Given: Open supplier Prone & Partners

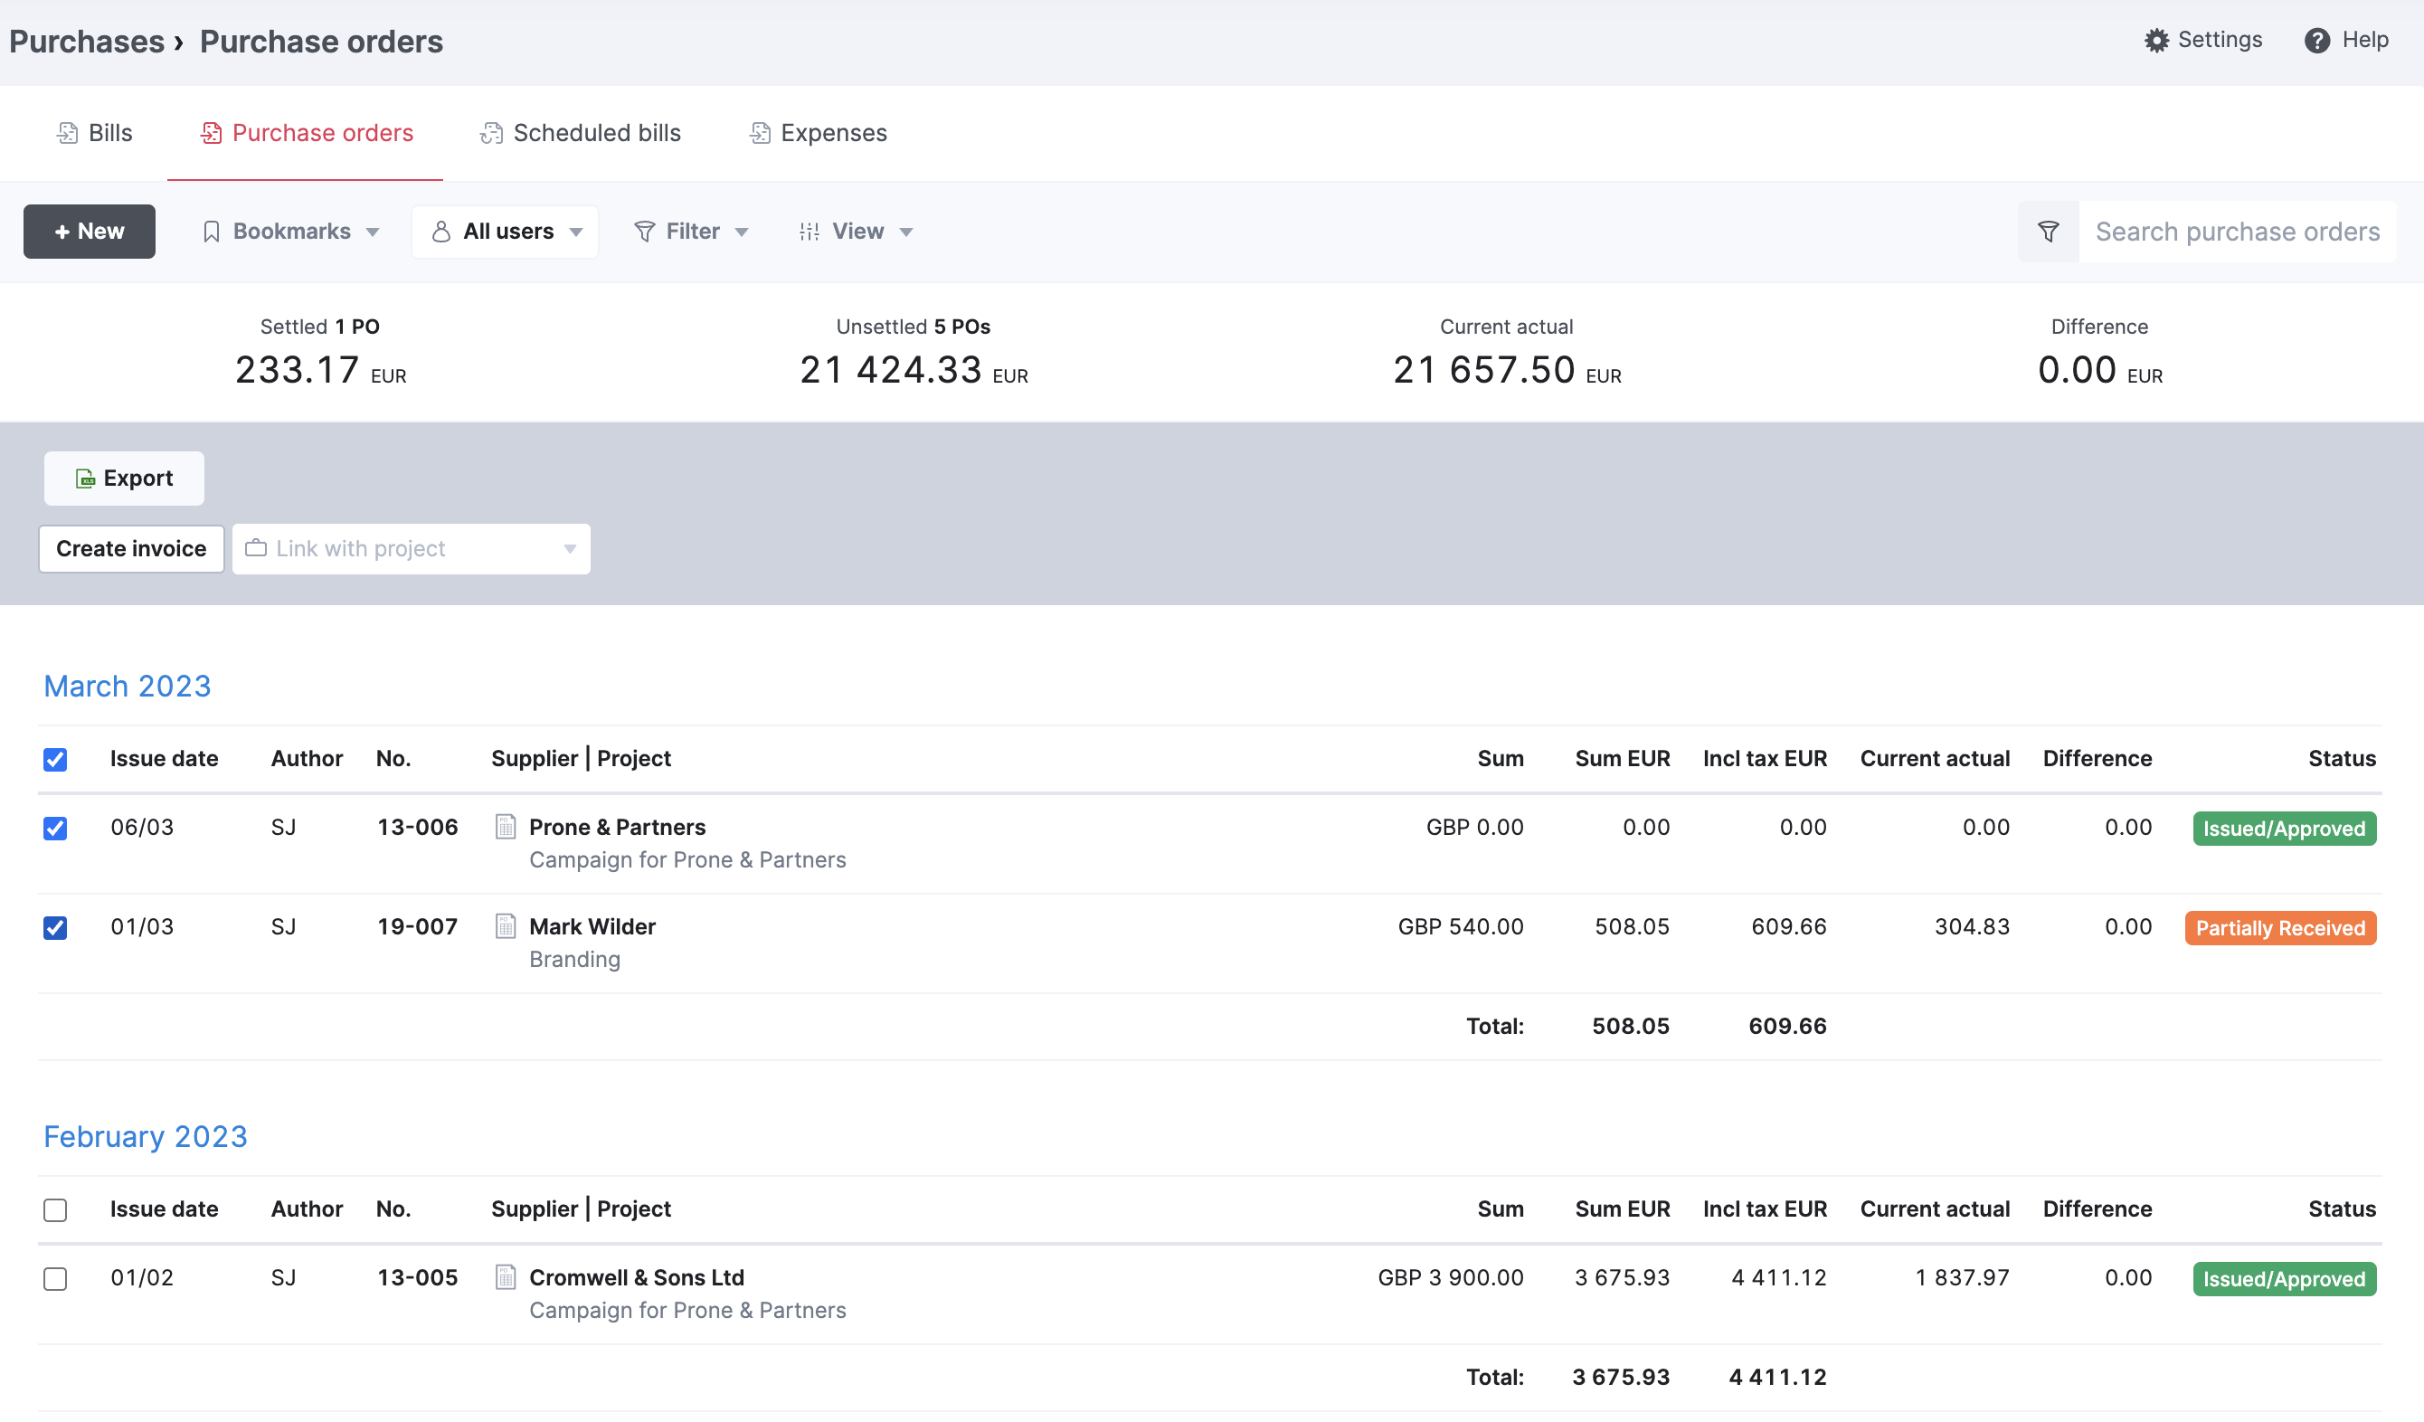Looking at the screenshot, I should pyautogui.click(x=617, y=827).
